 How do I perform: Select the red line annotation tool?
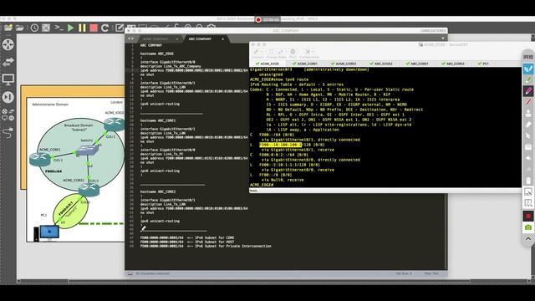click(527, 102)
